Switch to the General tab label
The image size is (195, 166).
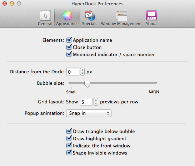coord(45,24)
